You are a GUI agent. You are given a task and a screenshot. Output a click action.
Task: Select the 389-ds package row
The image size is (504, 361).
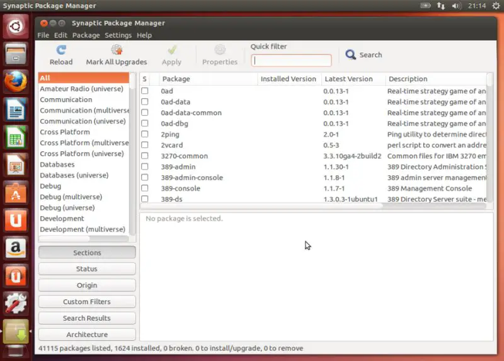(313, 199)
